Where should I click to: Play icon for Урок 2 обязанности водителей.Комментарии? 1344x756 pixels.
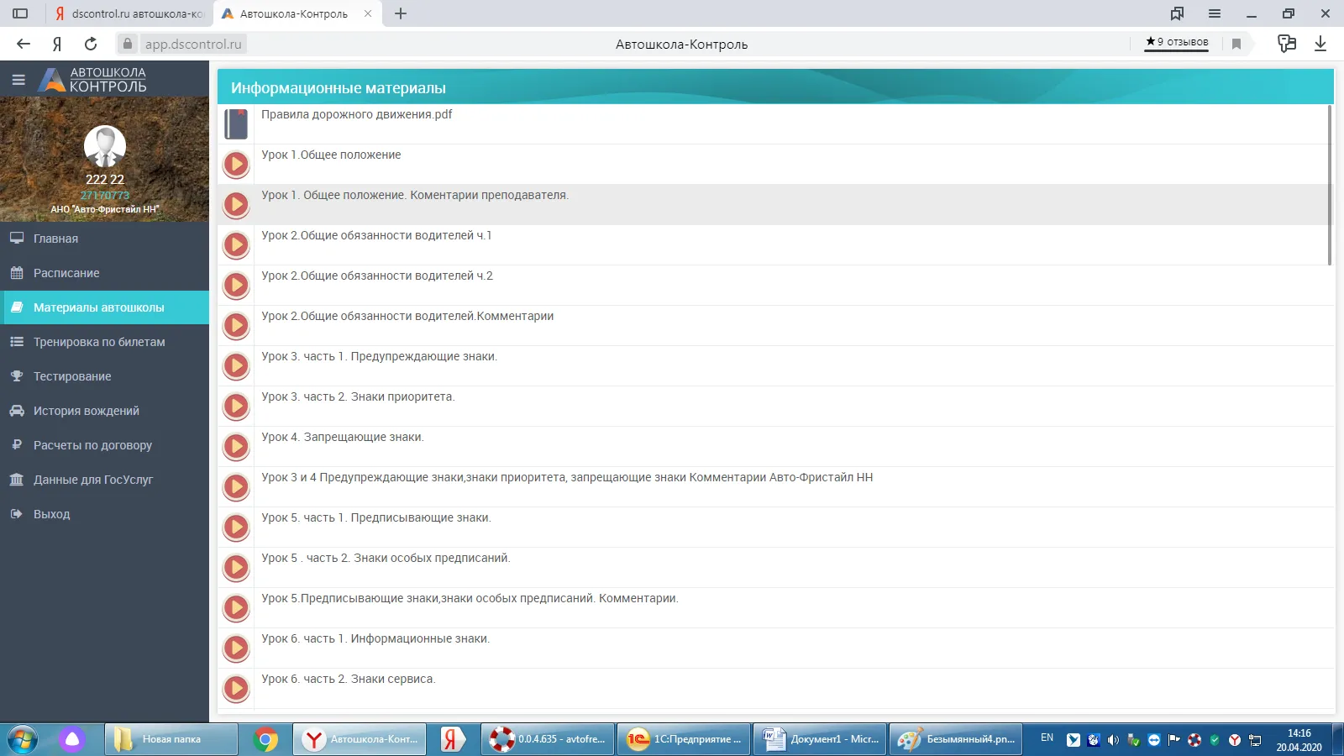click(236, 326)
